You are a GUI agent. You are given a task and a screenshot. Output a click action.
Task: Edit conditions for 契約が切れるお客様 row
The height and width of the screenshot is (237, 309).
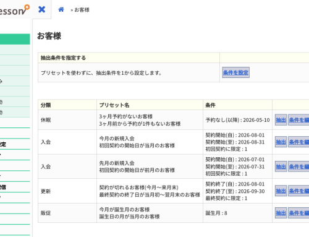(x=298, y=191)
